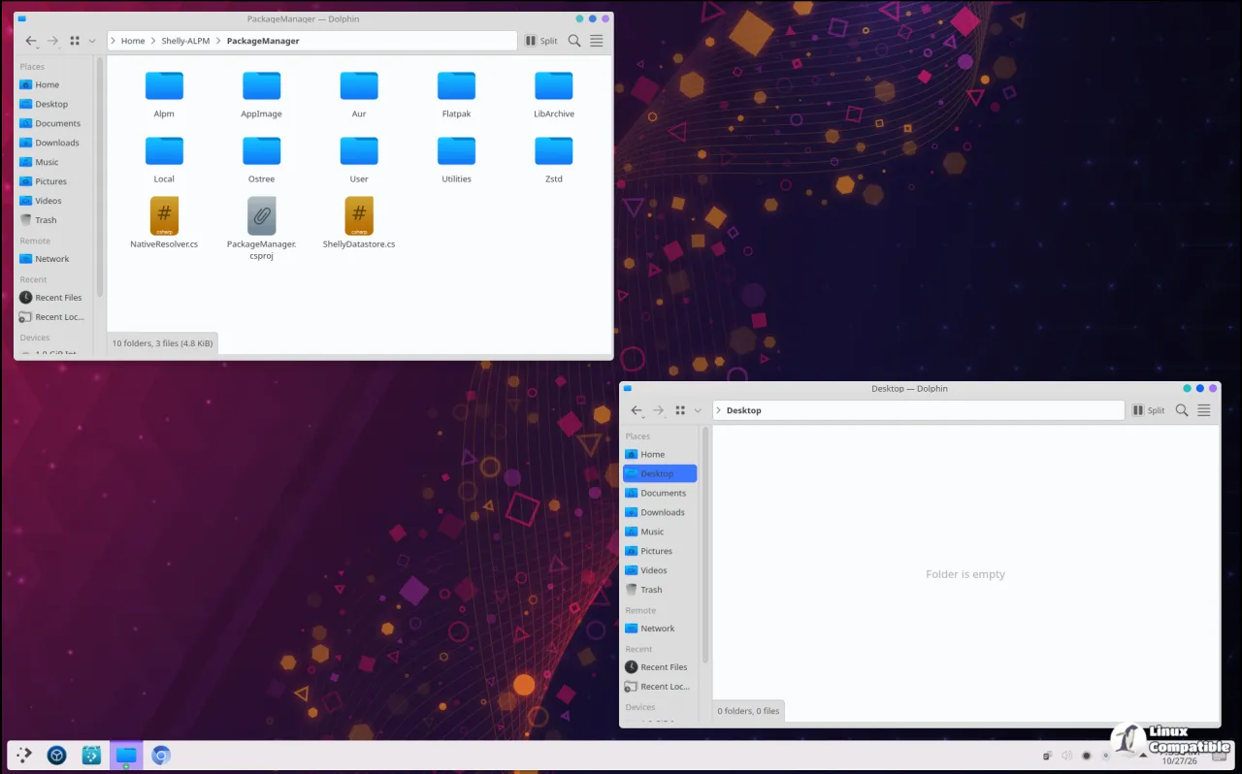
Task: Select the PackageManager.csproj file
Action: tap(261, 229)
